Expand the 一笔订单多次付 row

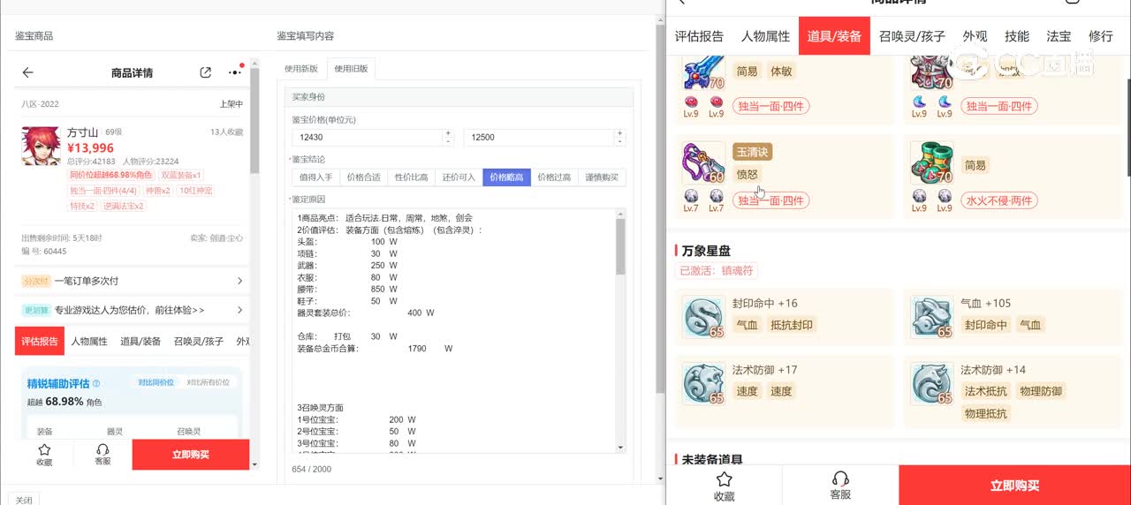tap(133, 281)
